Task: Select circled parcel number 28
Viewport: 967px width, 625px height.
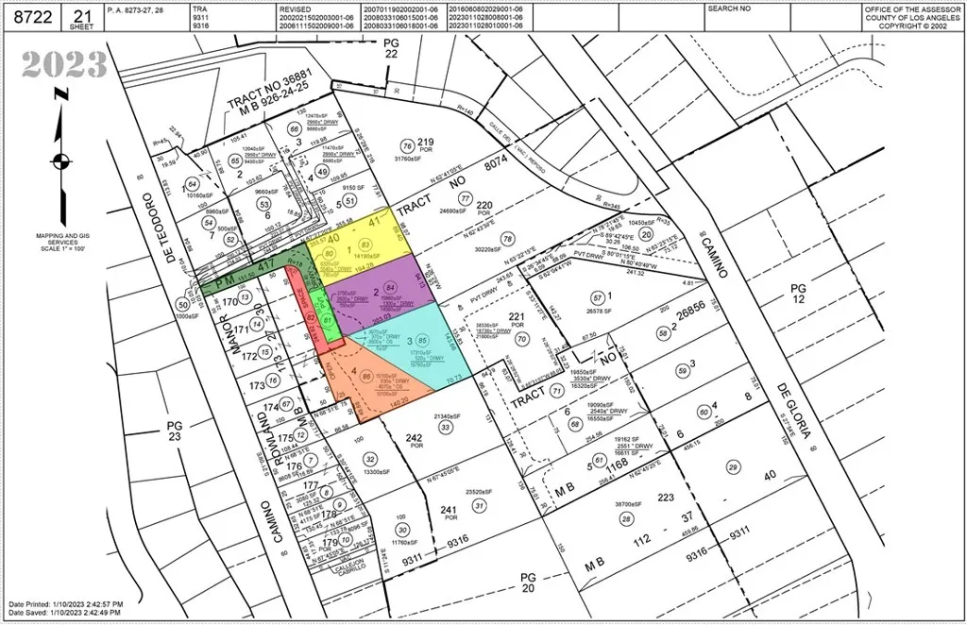Action: pos(626,519)
